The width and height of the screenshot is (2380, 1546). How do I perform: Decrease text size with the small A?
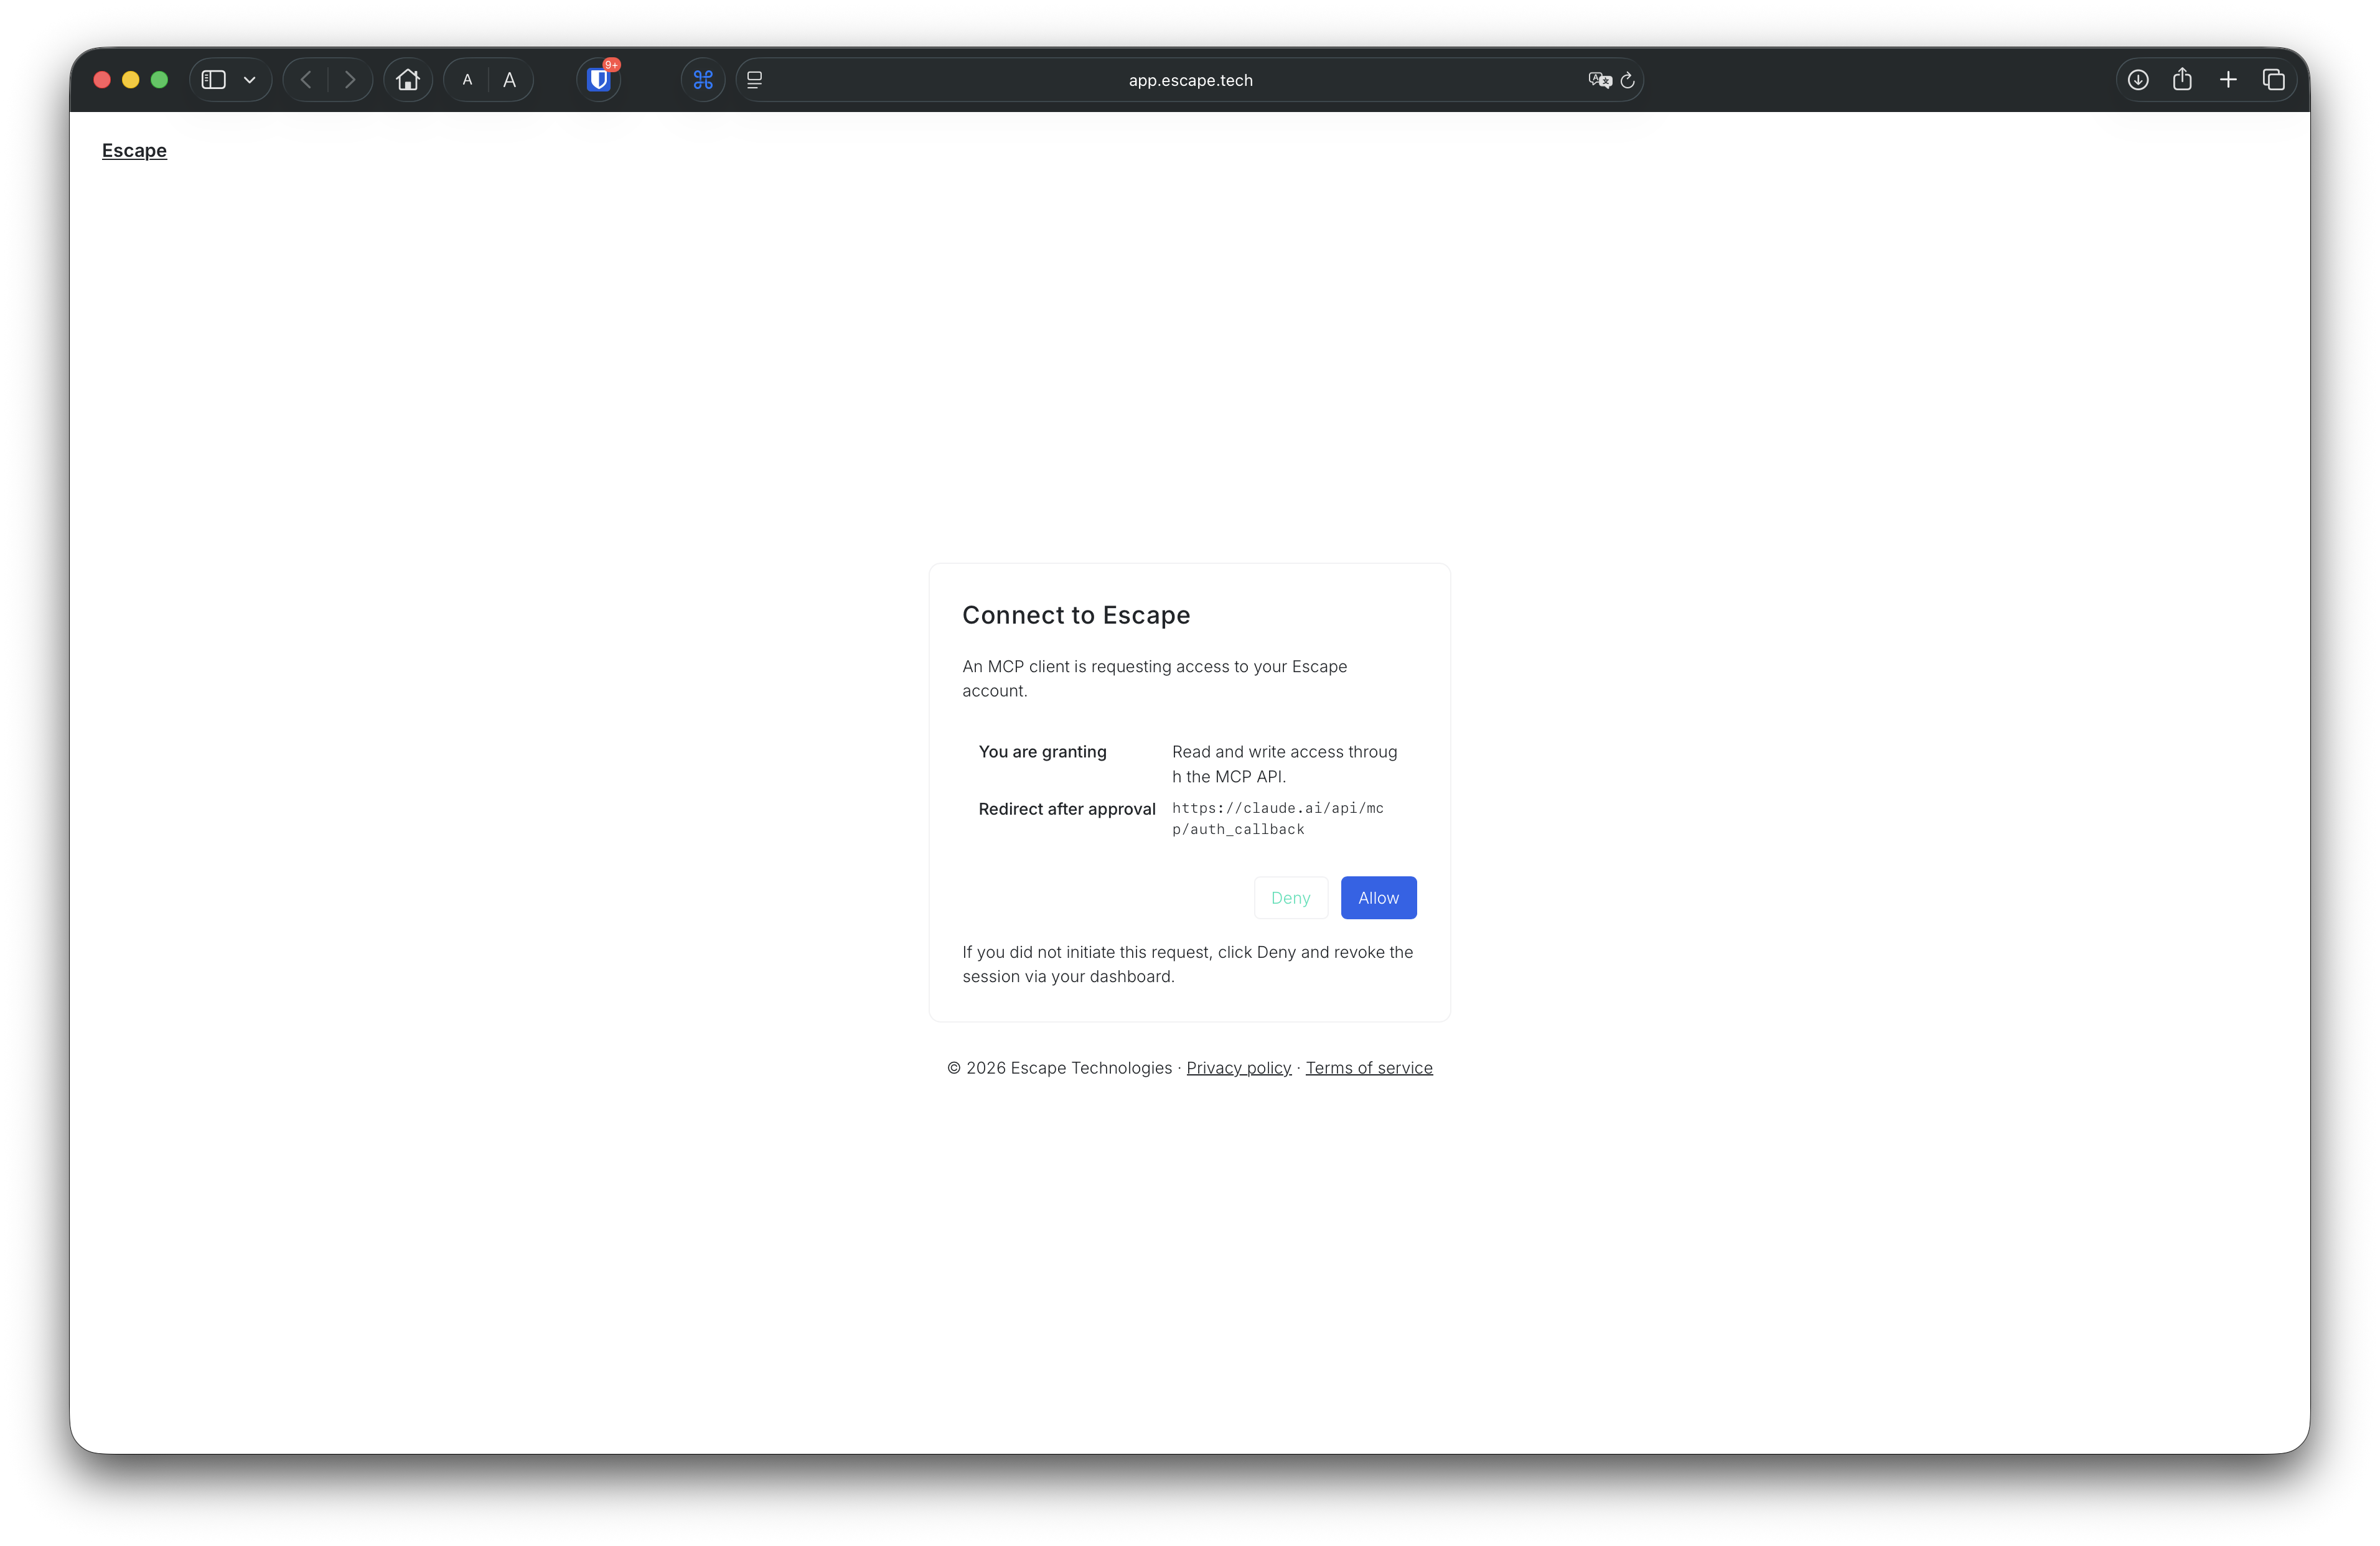(x=466, y=80)
